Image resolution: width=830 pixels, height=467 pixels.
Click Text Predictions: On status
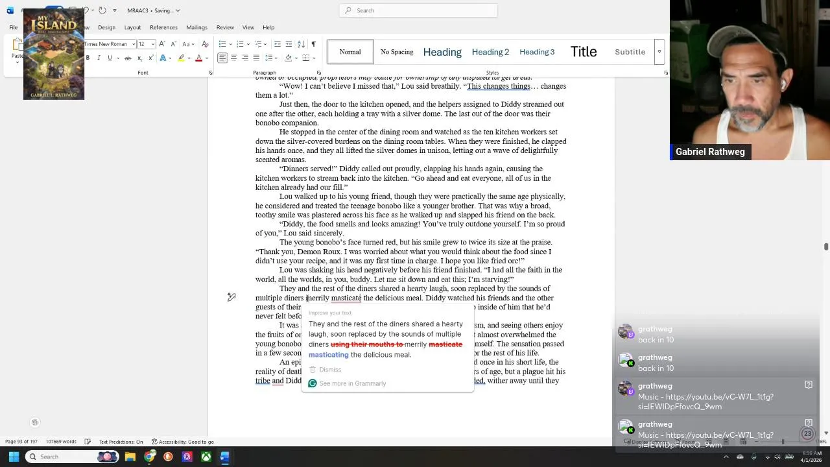point(121,442)
